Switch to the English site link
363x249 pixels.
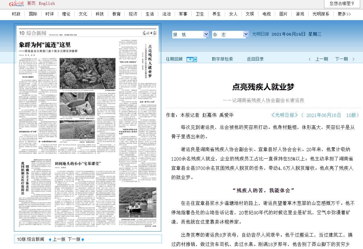[47, 3]
